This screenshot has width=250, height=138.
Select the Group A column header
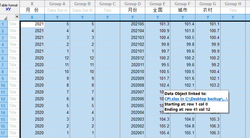point(57,4)
